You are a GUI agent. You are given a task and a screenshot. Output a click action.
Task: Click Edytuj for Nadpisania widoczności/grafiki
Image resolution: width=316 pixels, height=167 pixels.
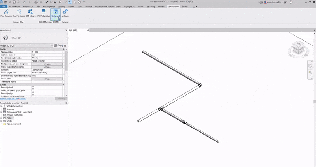(x=47, y=64)
